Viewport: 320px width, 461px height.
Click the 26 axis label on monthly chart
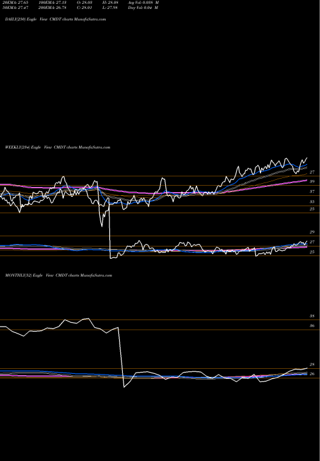pyautogui.click(x=312, y=374)
